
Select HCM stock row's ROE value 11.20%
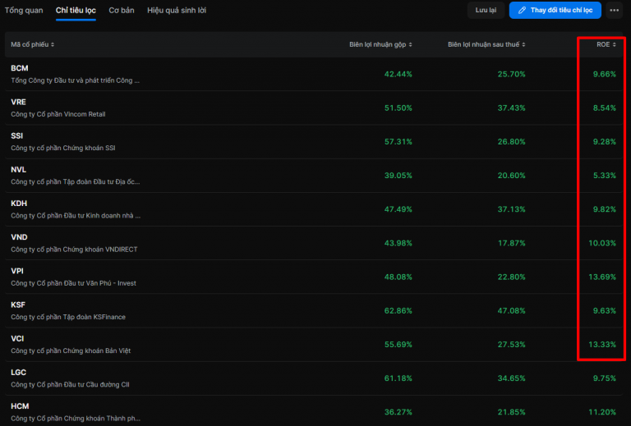[x=601, y=411]
